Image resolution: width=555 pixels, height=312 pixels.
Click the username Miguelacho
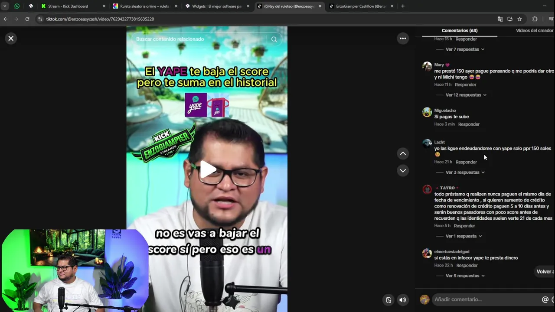coord(445,110)
